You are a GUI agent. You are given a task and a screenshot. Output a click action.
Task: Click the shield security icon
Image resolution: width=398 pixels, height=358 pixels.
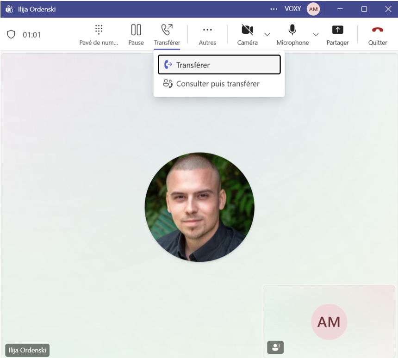tap(11, 35)
